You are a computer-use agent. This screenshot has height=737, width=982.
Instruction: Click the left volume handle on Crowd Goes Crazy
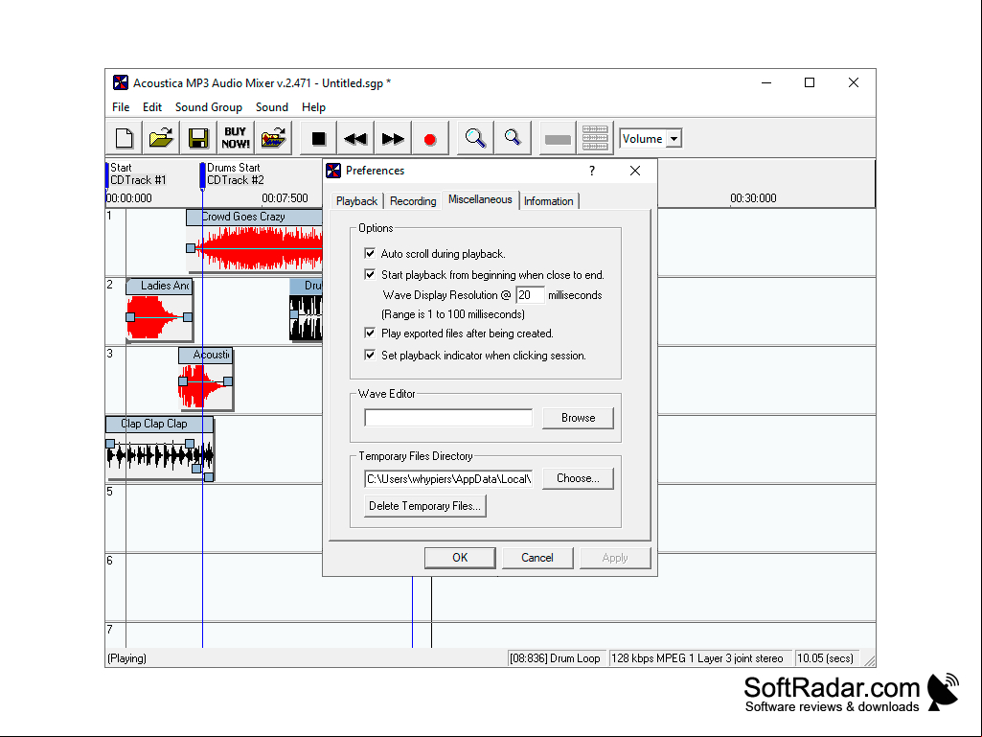(x=191, y=248)
